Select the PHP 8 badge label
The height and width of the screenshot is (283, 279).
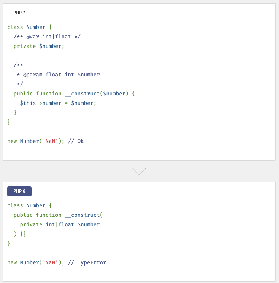pos(19,191)
